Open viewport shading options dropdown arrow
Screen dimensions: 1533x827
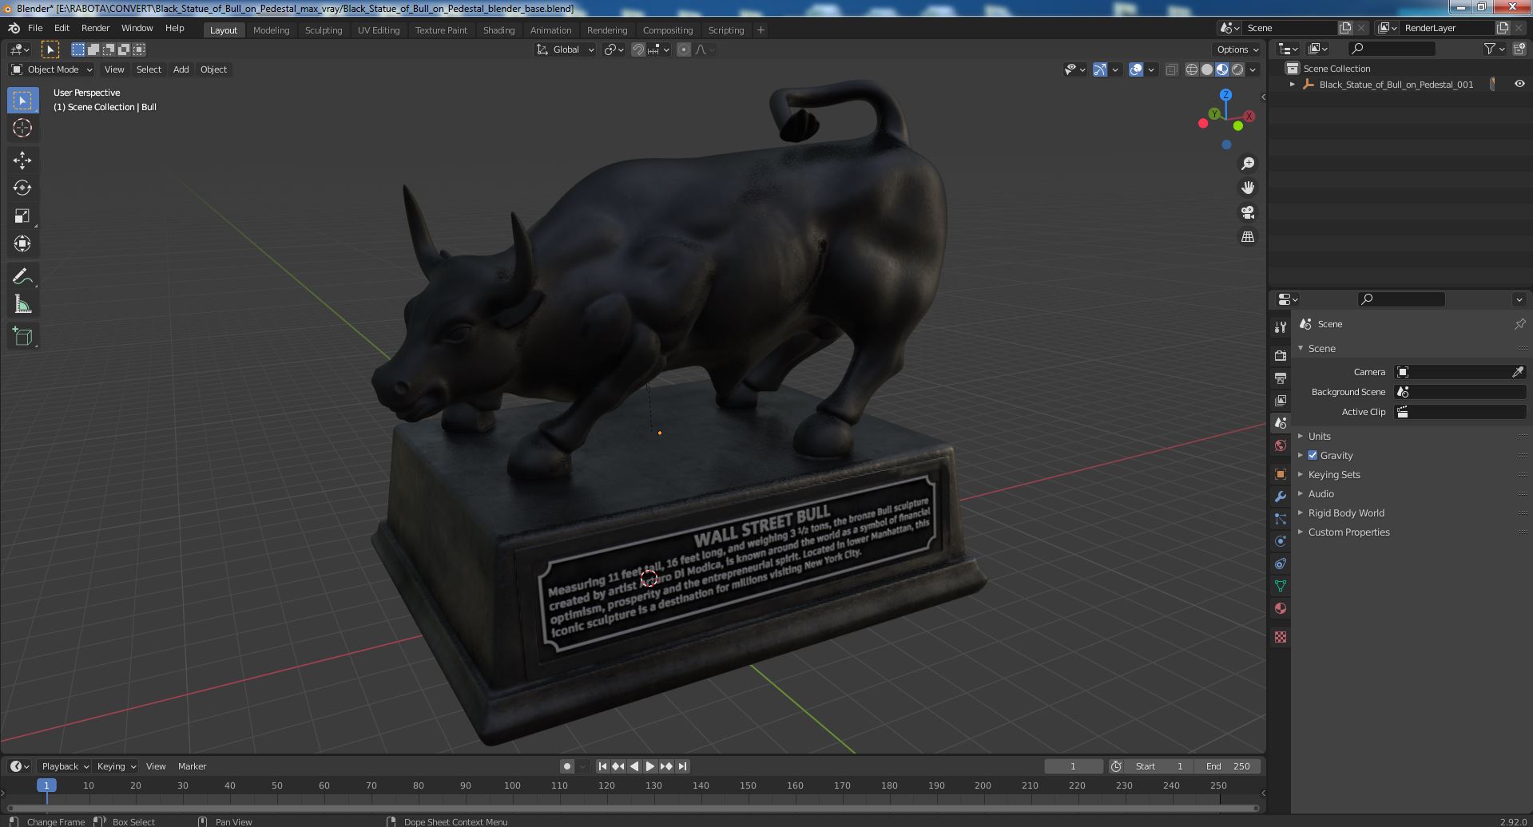[1253, 70]
